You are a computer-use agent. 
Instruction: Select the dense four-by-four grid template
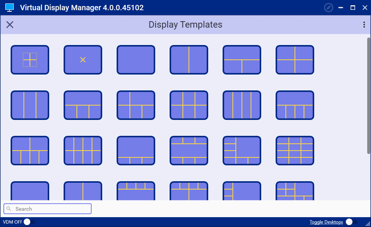tap(295, 151)
